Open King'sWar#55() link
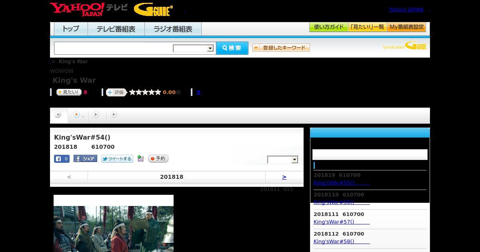This screenshot has width=480, height=252. click(x=342, y=182)
